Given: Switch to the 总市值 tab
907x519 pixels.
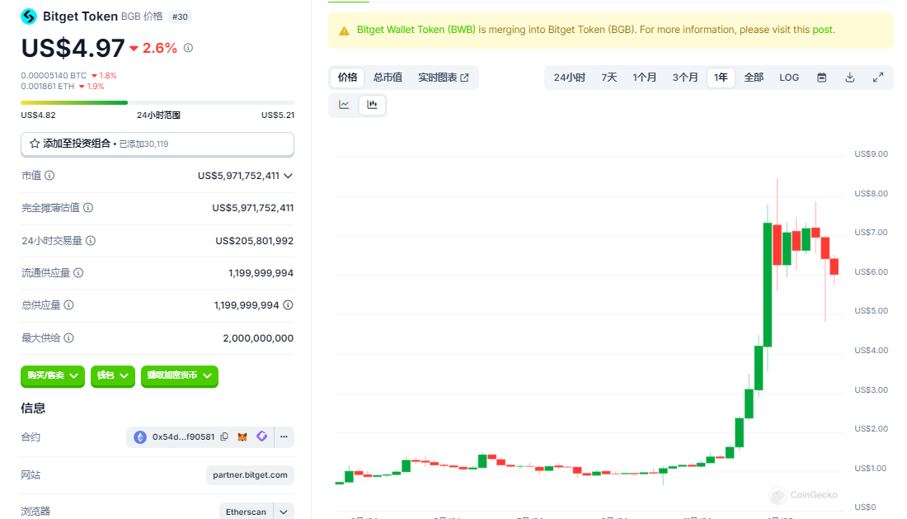Looking at the screenshot, I should 388,78.
